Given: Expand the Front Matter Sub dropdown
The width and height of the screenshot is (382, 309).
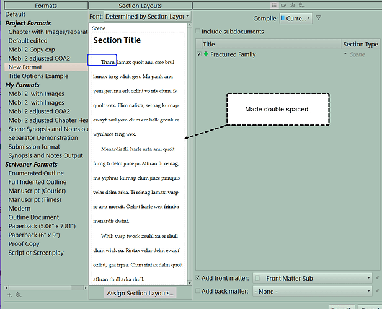Looking at the screenshot, I should tap(313, 278).
